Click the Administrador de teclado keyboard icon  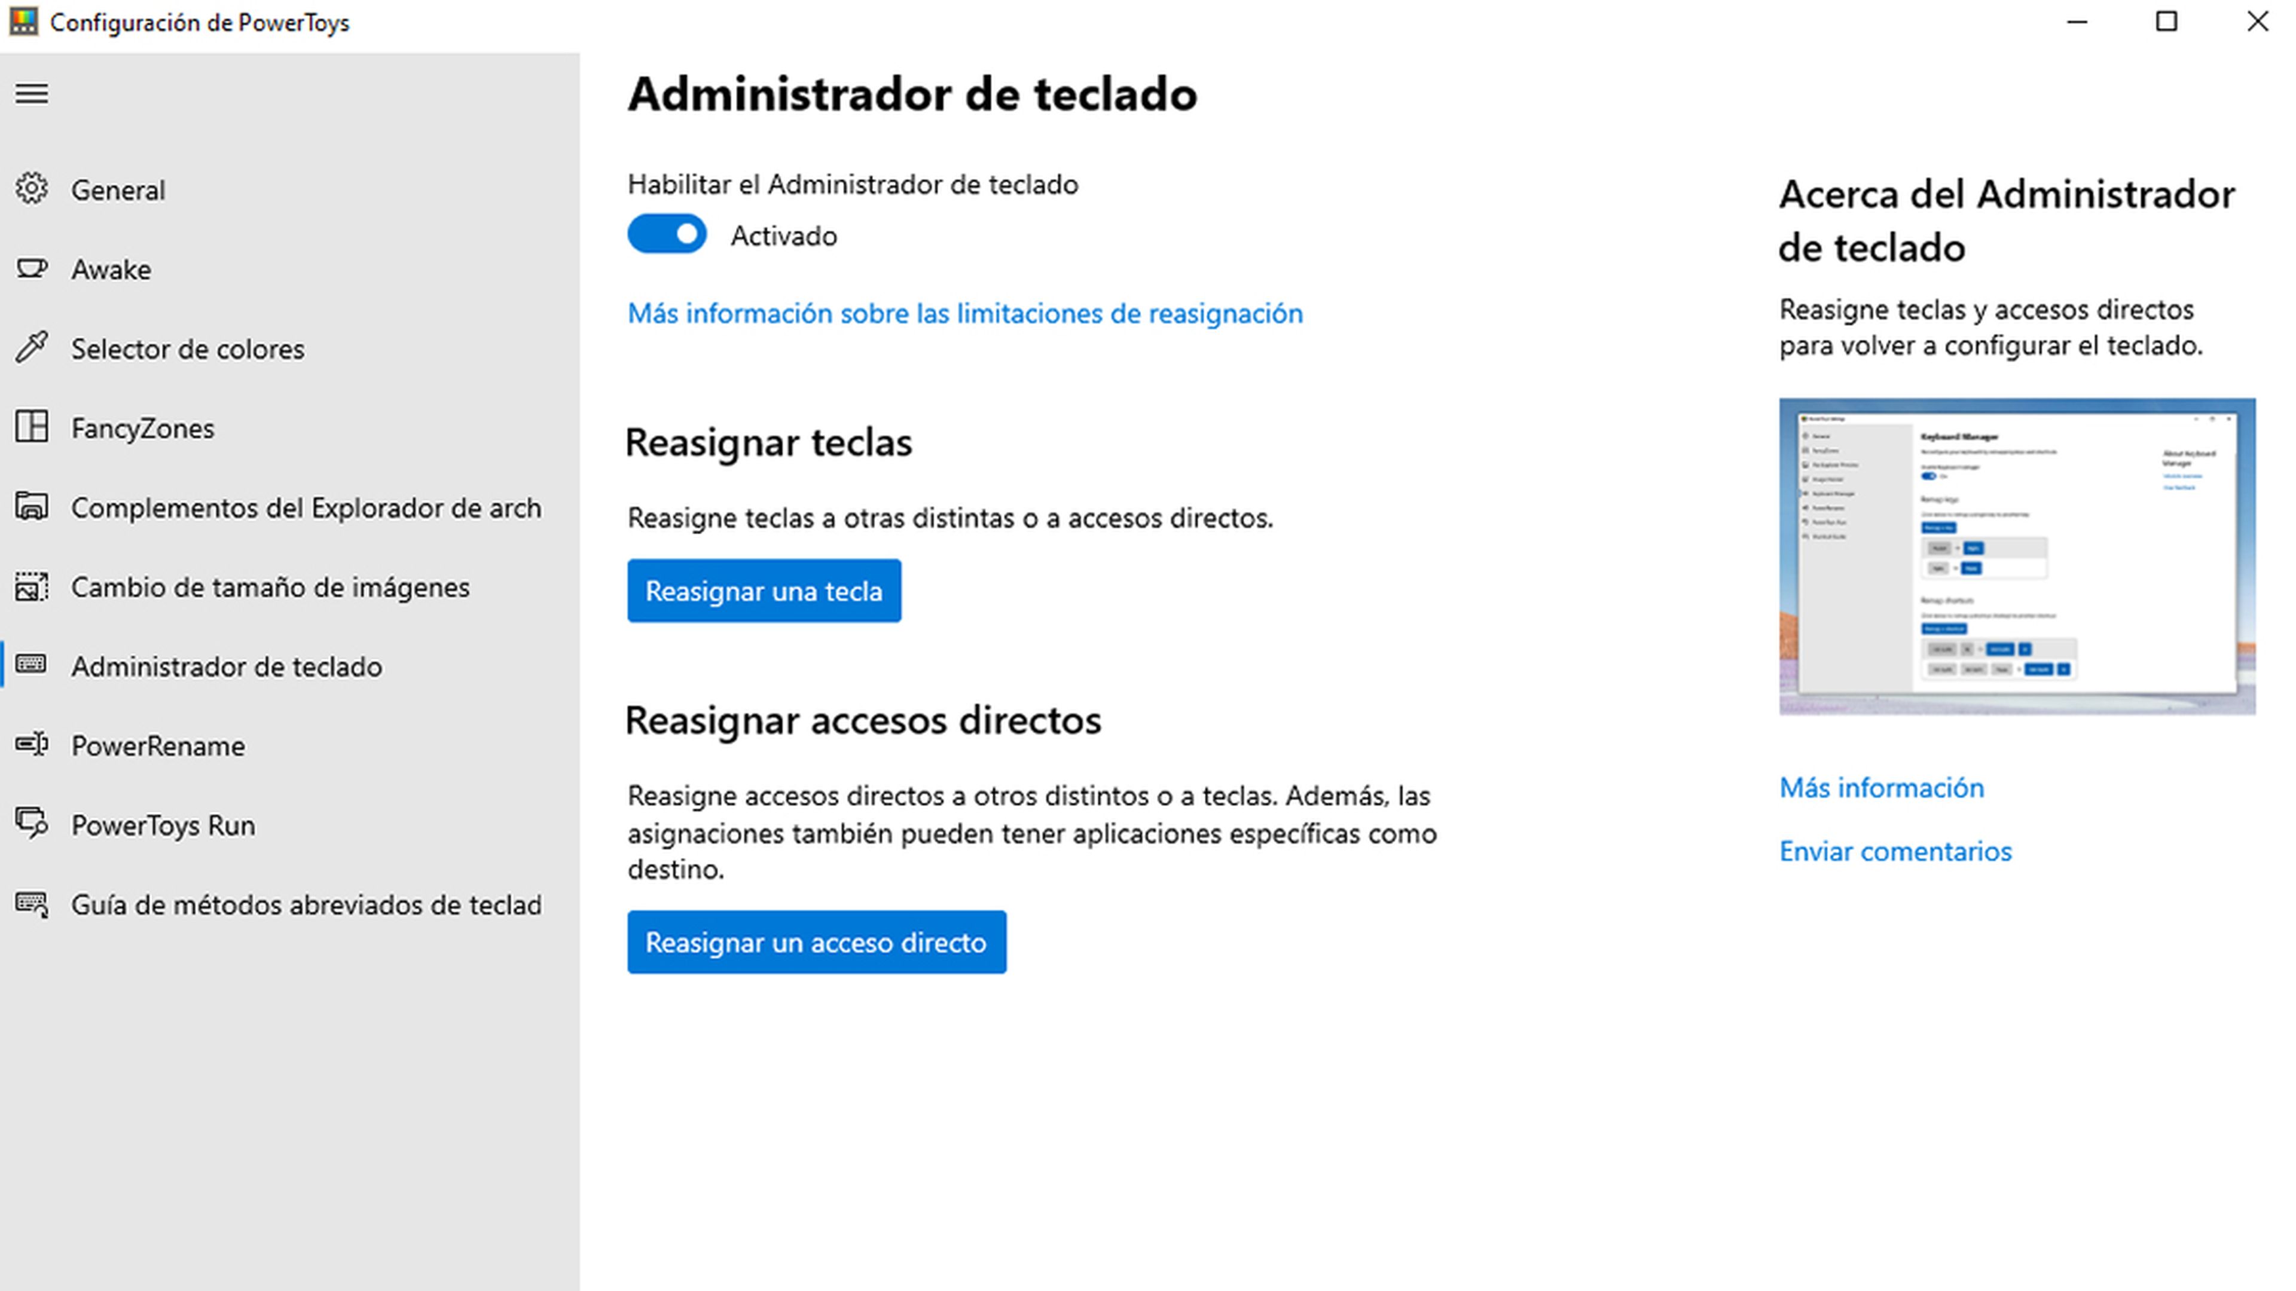pyautogui.click(x=31, y=665)
